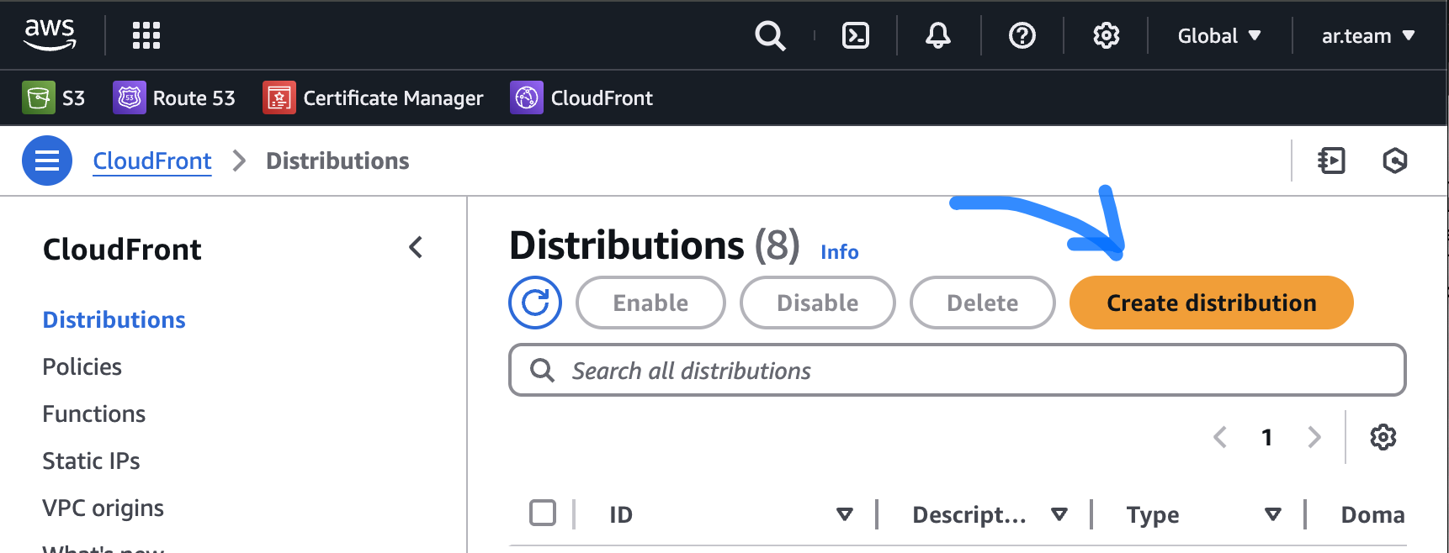Open the ar.team account dropdown

[1367, 35]
